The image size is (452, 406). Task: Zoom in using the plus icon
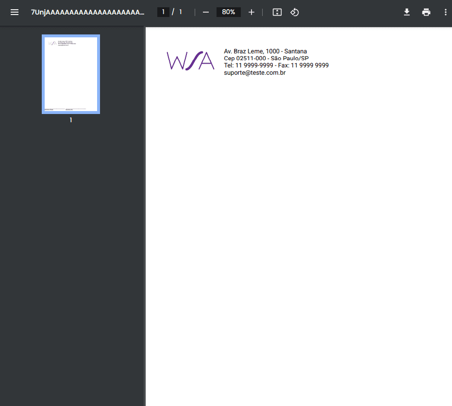tap(251, 12)
